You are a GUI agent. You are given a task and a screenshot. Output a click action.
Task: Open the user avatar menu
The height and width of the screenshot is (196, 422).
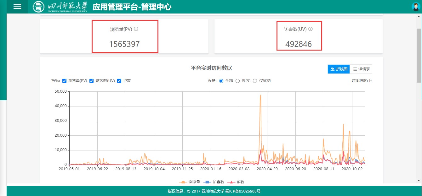point(416,7)
